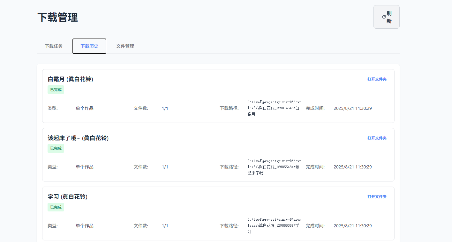
Task: Click the download path ending in 白霜月
Action: 274,108
